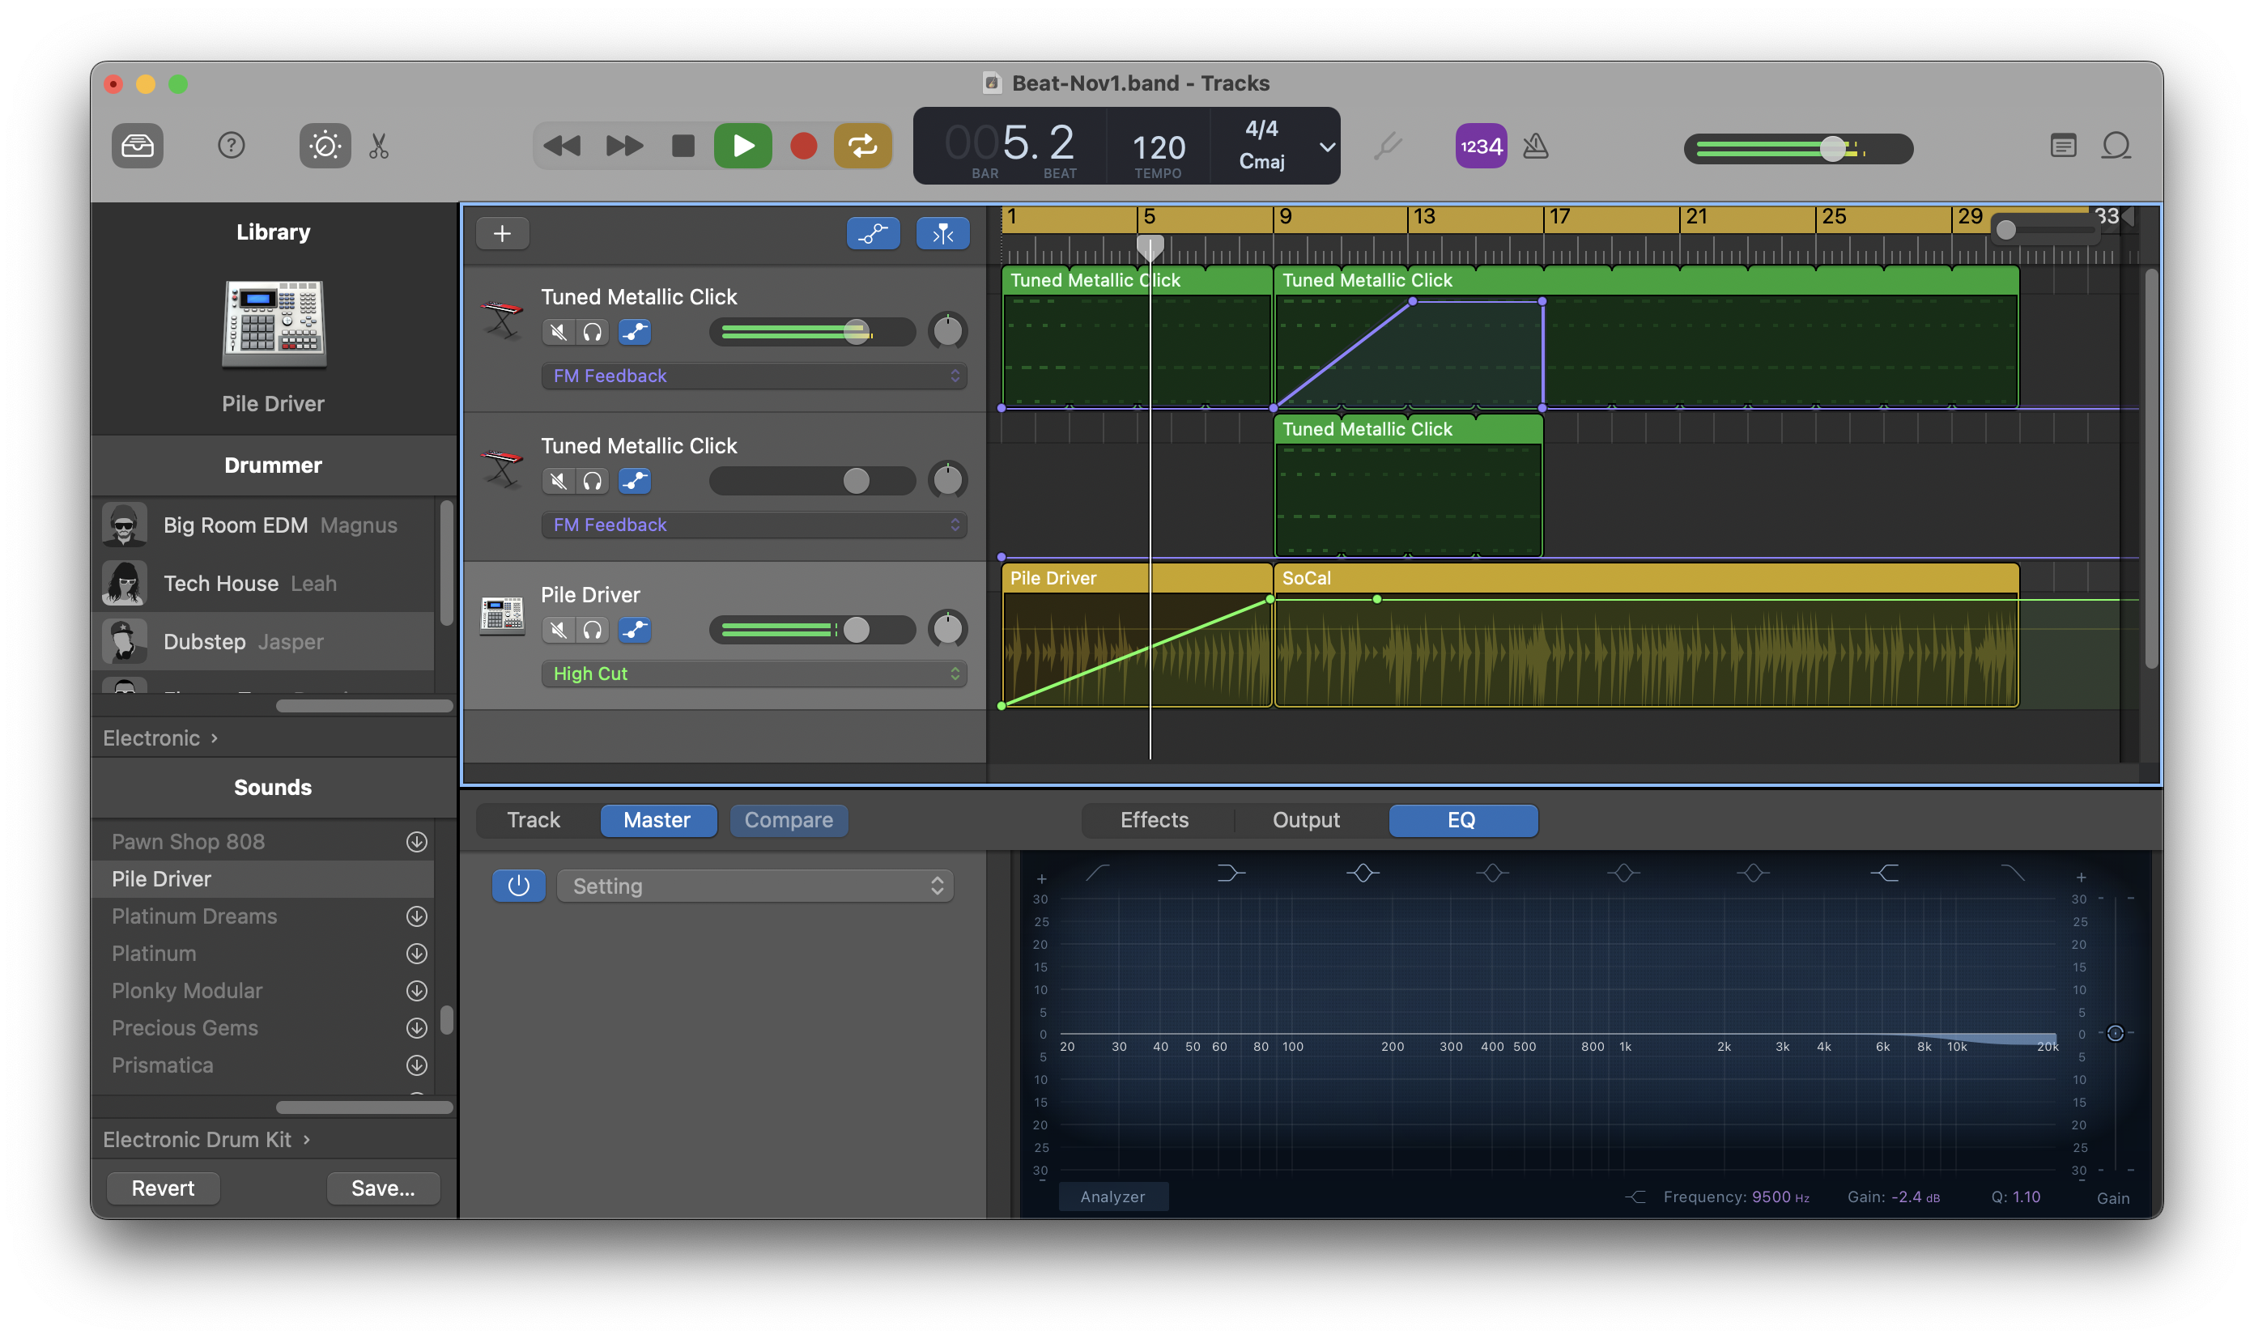Click the Pile Driver track drum machine icon
This screenshot has height=1339, width=2254.
[503, 615]
